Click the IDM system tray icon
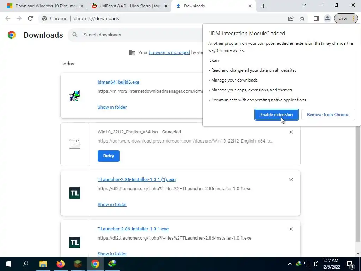This screenshot has width=361, height=271. (299, 264)
